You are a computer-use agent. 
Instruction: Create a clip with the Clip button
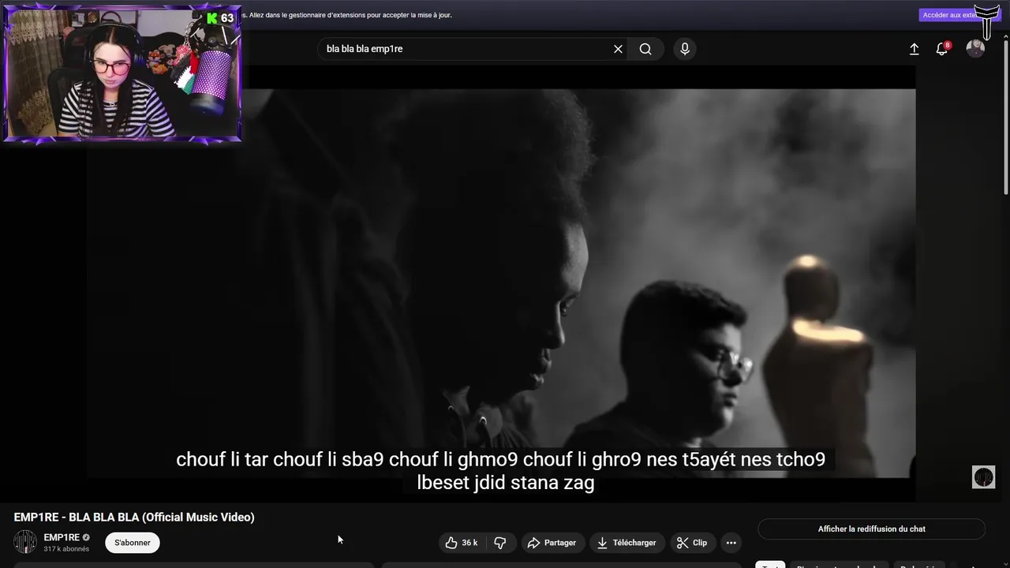[692, 543]
